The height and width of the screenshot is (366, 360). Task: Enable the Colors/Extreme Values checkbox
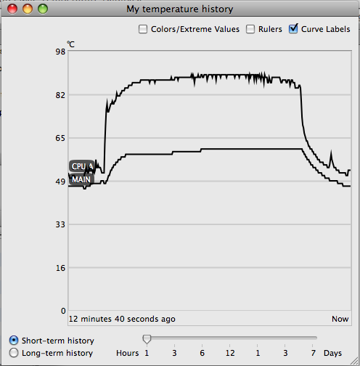(143, 29)
